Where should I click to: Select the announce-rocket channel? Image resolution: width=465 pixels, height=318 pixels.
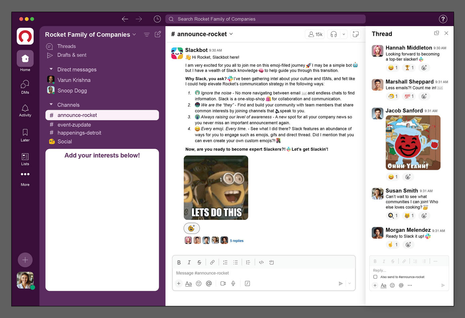pyautogui.click(x=102, y=115)
